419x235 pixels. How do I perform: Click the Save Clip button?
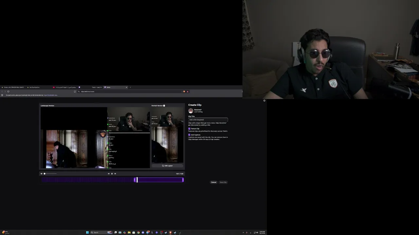223,182
